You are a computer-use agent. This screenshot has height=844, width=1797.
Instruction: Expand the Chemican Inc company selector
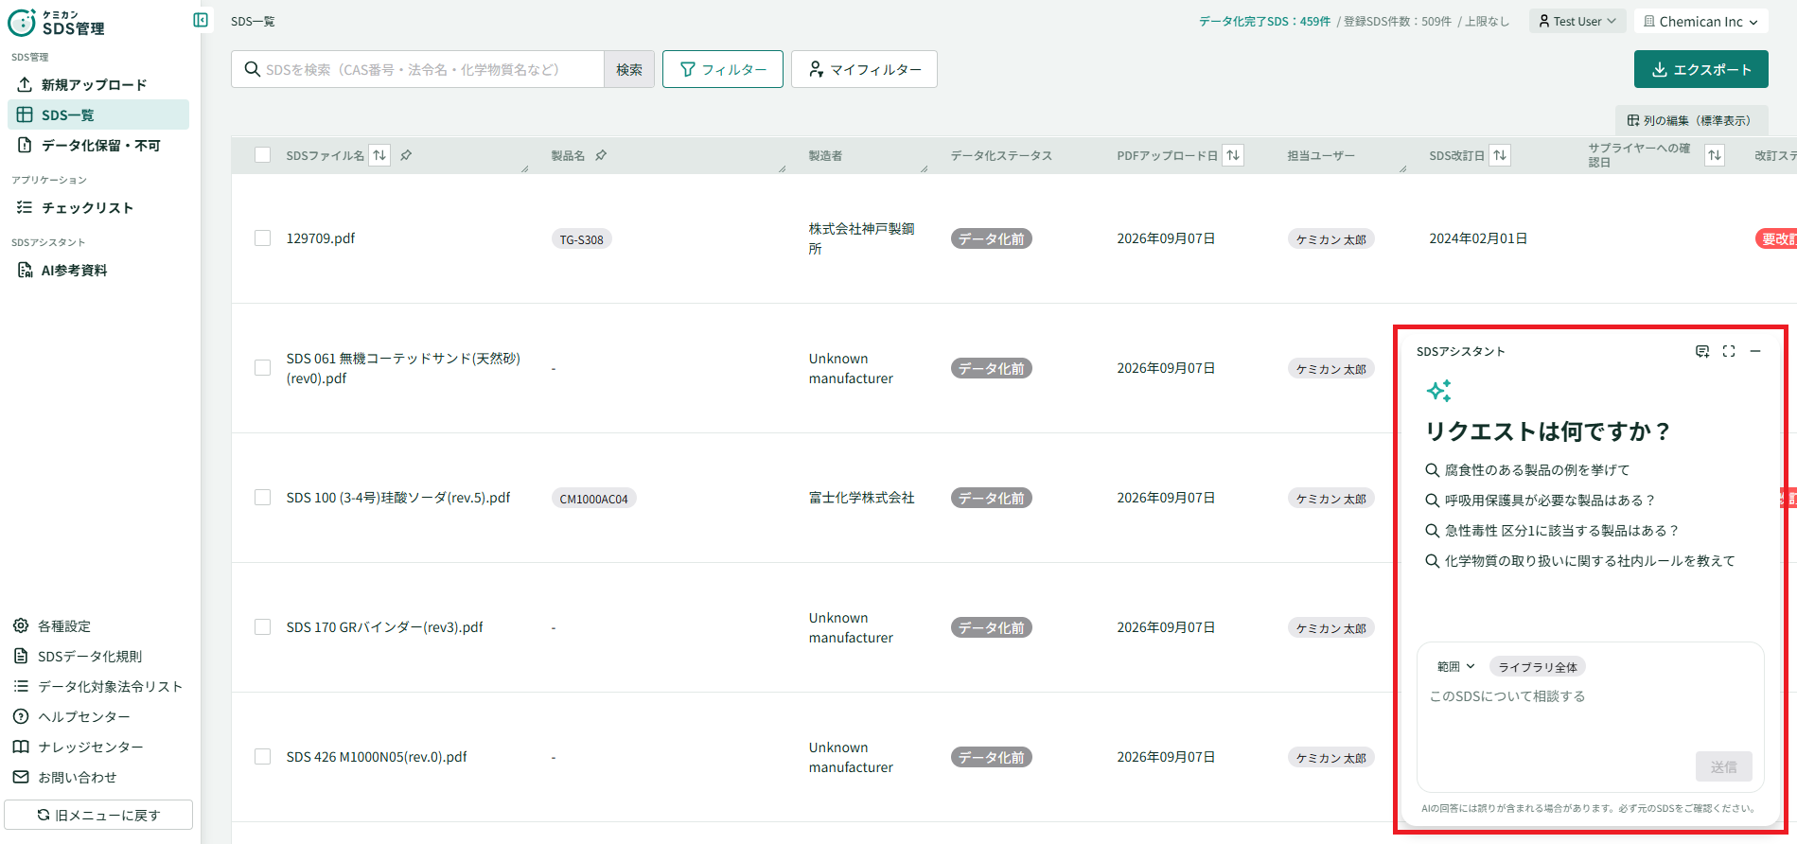tap(1700, 21)
